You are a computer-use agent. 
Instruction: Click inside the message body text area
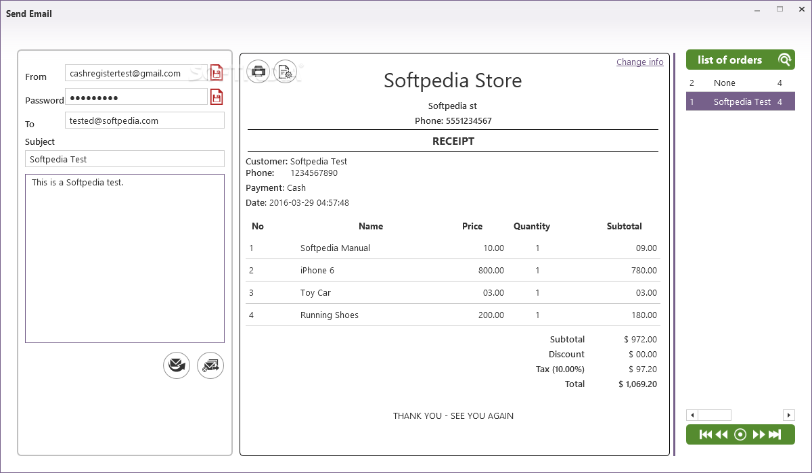[125, 258]
